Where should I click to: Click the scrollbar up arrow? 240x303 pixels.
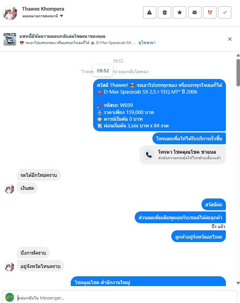pos(238,55)
